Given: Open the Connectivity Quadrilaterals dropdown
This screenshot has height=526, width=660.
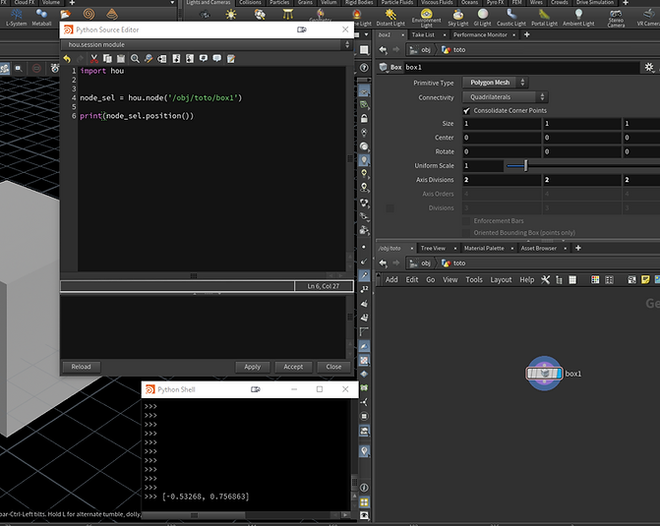Looking at the screenshot, I should 506,97.
